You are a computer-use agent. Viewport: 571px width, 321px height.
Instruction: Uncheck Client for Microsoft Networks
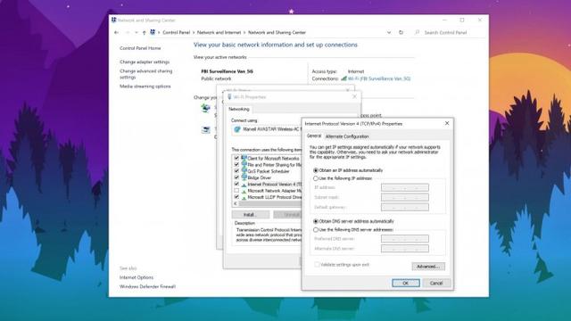(236, 158)
